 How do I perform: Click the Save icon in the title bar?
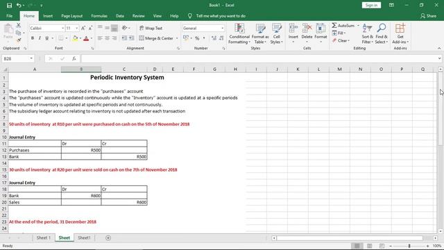[x=9, y=6]
